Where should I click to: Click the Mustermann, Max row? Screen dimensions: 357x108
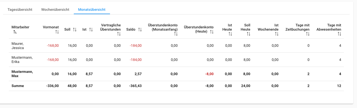point(176,74)
